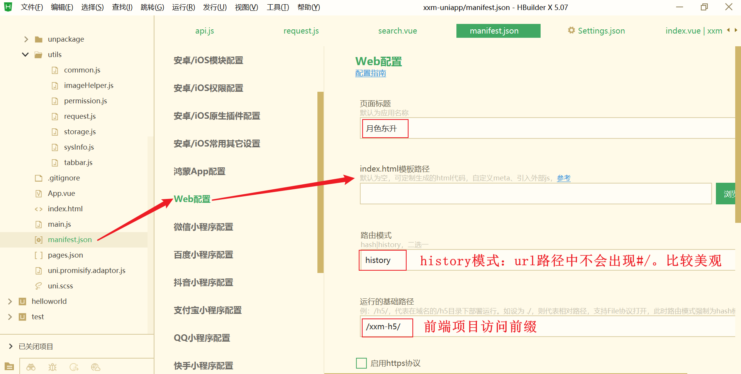Open the 运行(R) menu

click(183, 7)
